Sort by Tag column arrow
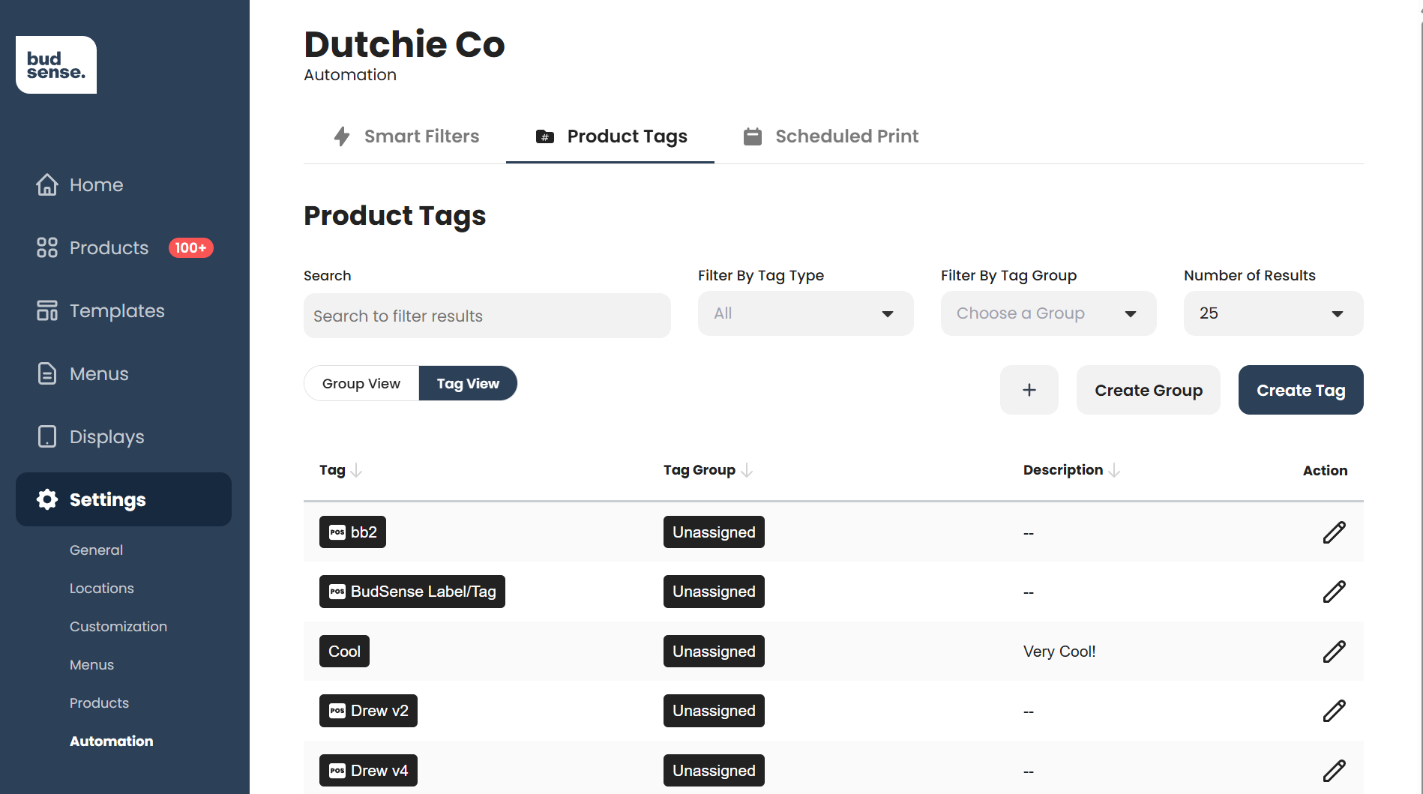The image size is (1423, 794). pyautogui.click(x=357, y=470)
